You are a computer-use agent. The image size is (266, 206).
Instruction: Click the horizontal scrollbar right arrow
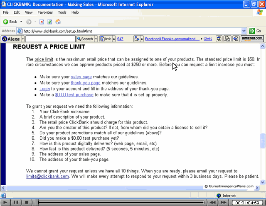[x=257, y=188]
